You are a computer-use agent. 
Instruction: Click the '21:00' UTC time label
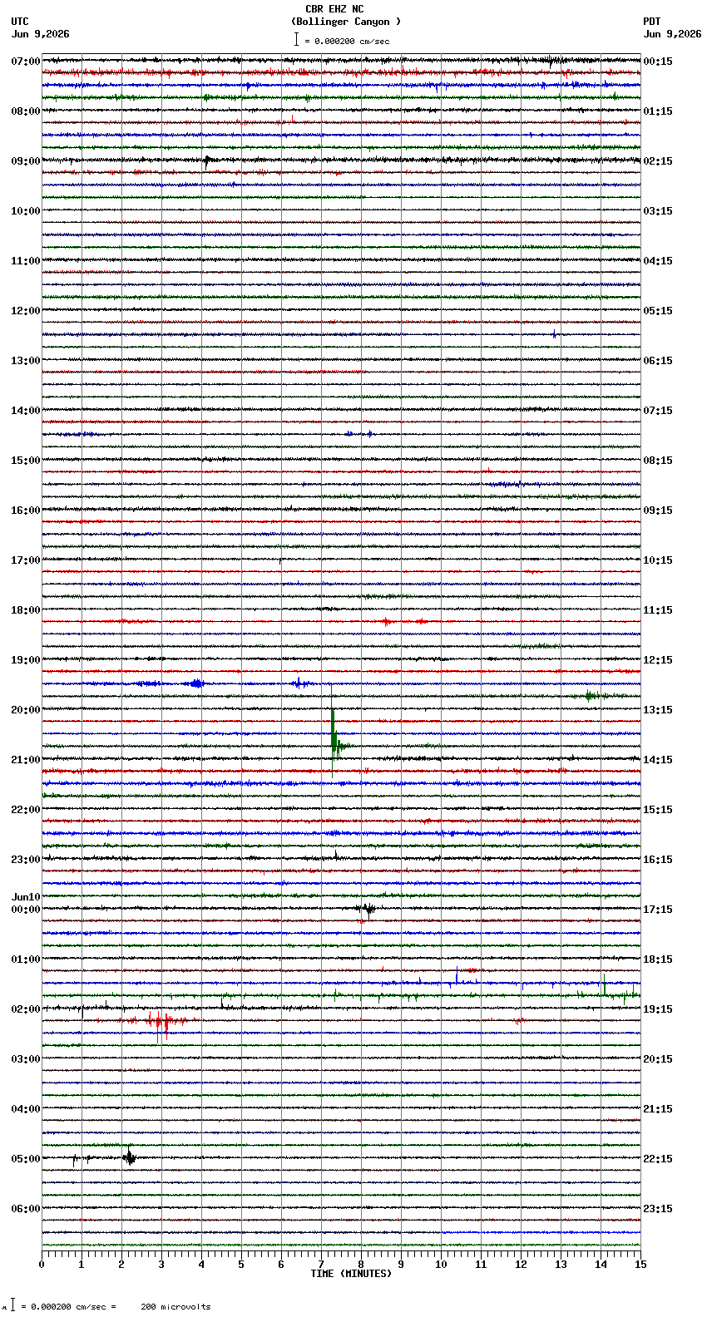26,760
